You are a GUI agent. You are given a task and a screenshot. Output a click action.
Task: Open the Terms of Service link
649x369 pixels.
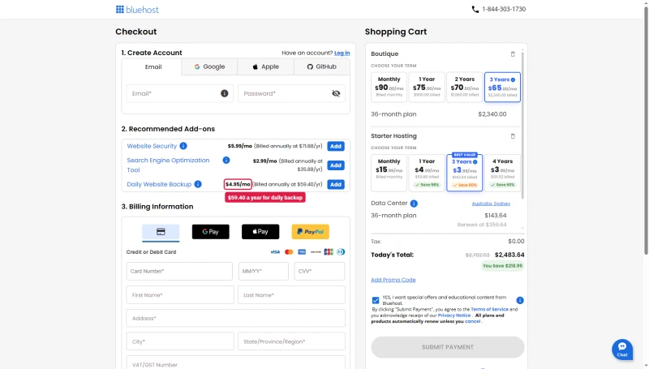[x=489, y=309]
